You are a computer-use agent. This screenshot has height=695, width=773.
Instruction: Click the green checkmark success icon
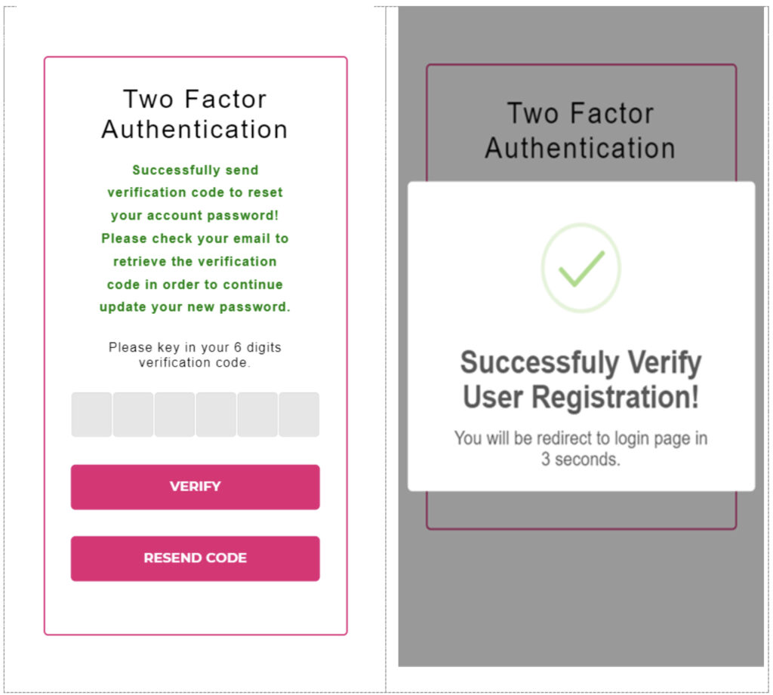coord(581,267)
